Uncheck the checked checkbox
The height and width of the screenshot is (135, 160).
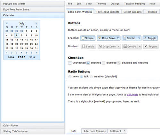[x=88, y=63]
